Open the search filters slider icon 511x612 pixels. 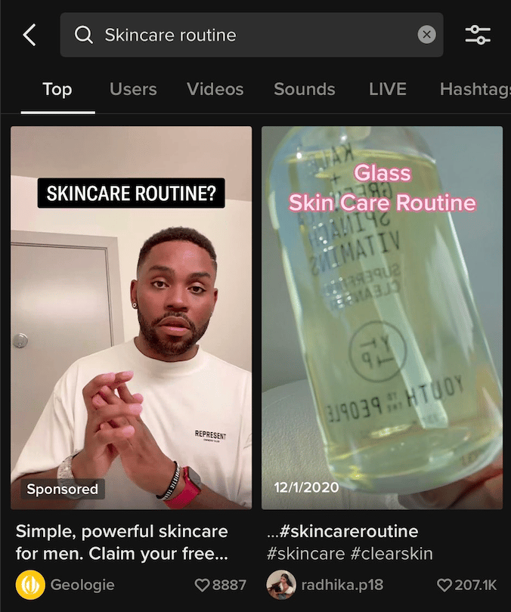(x=478, y=35)
